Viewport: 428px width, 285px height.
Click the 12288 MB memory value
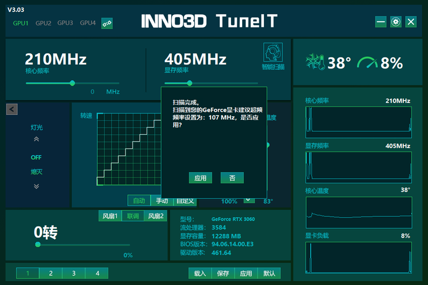(x=226, y=236)
